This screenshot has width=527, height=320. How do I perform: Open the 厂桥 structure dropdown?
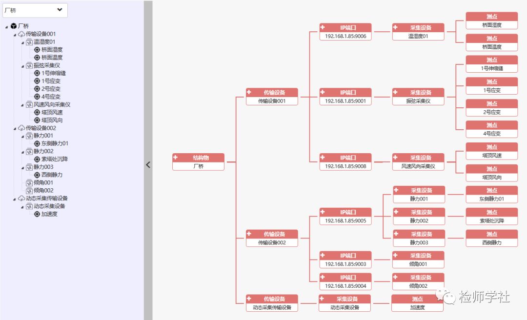tap(35, 10)
